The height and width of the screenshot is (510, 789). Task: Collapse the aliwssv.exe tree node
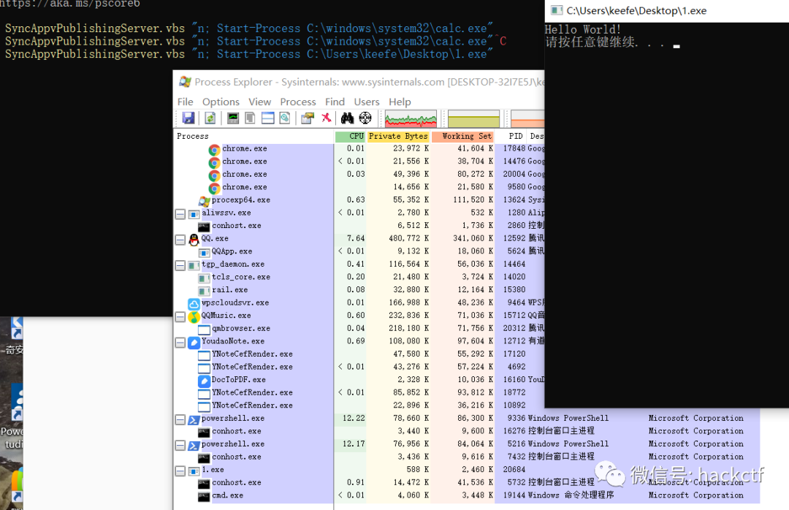point(180,214)
